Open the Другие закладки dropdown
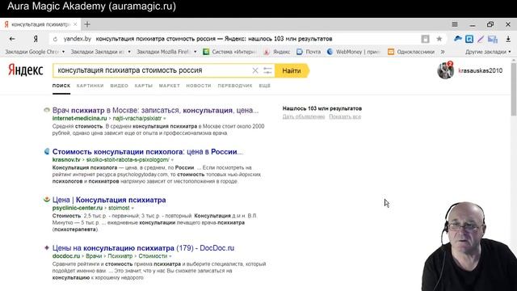This screenshot has width=517, height=291. 488,52
